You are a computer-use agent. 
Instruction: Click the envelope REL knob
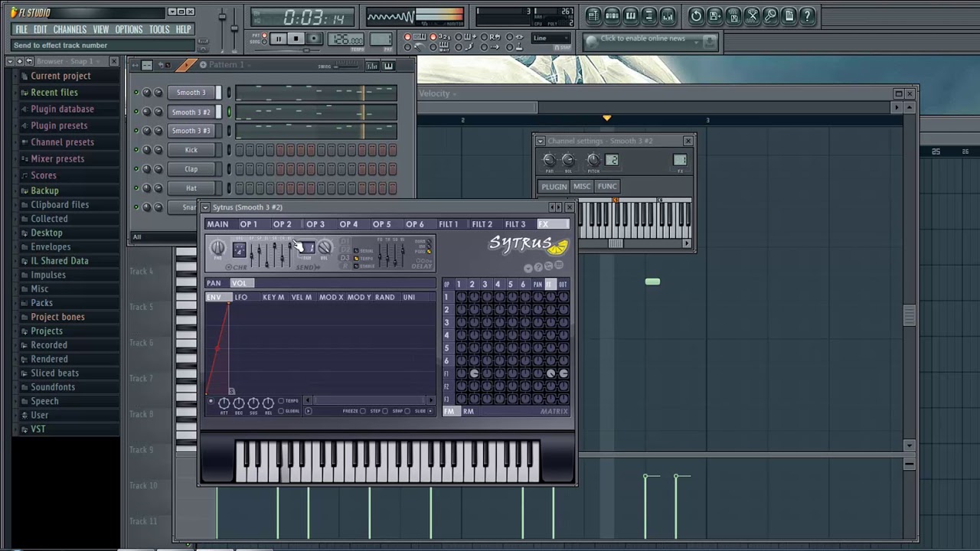pyautogui.click(x=268, y=403)
